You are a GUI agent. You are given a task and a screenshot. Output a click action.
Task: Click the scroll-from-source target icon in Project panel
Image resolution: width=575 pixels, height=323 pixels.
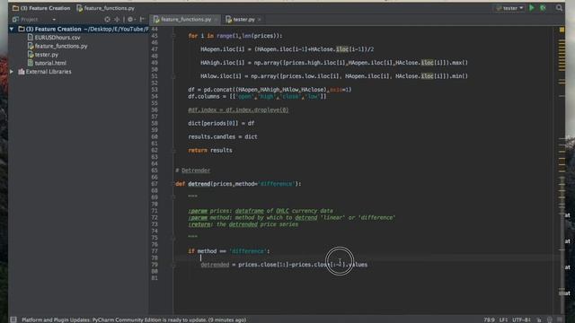point(107,20)
